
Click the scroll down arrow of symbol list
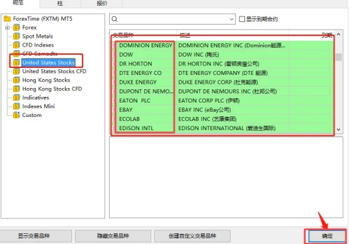pos(339,130)
